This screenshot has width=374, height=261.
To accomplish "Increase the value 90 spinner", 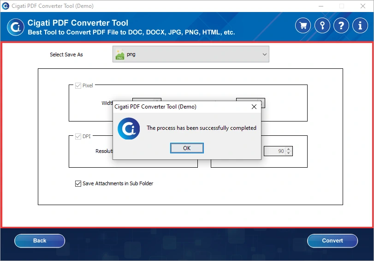I will click(x=289, y=149).
